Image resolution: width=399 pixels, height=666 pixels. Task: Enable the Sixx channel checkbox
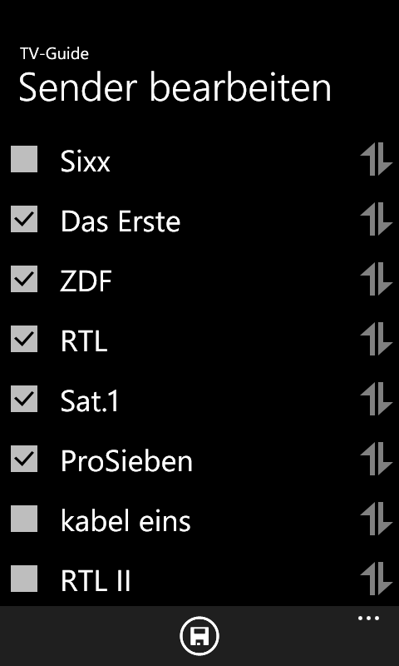click(24, 159)
